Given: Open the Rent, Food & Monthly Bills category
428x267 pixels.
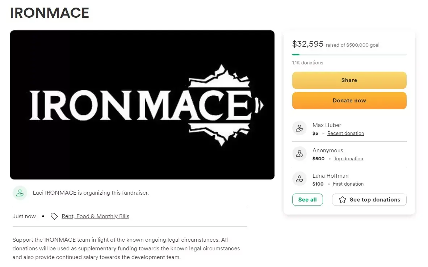Looking at the screenshot, I should click(95, 216).
